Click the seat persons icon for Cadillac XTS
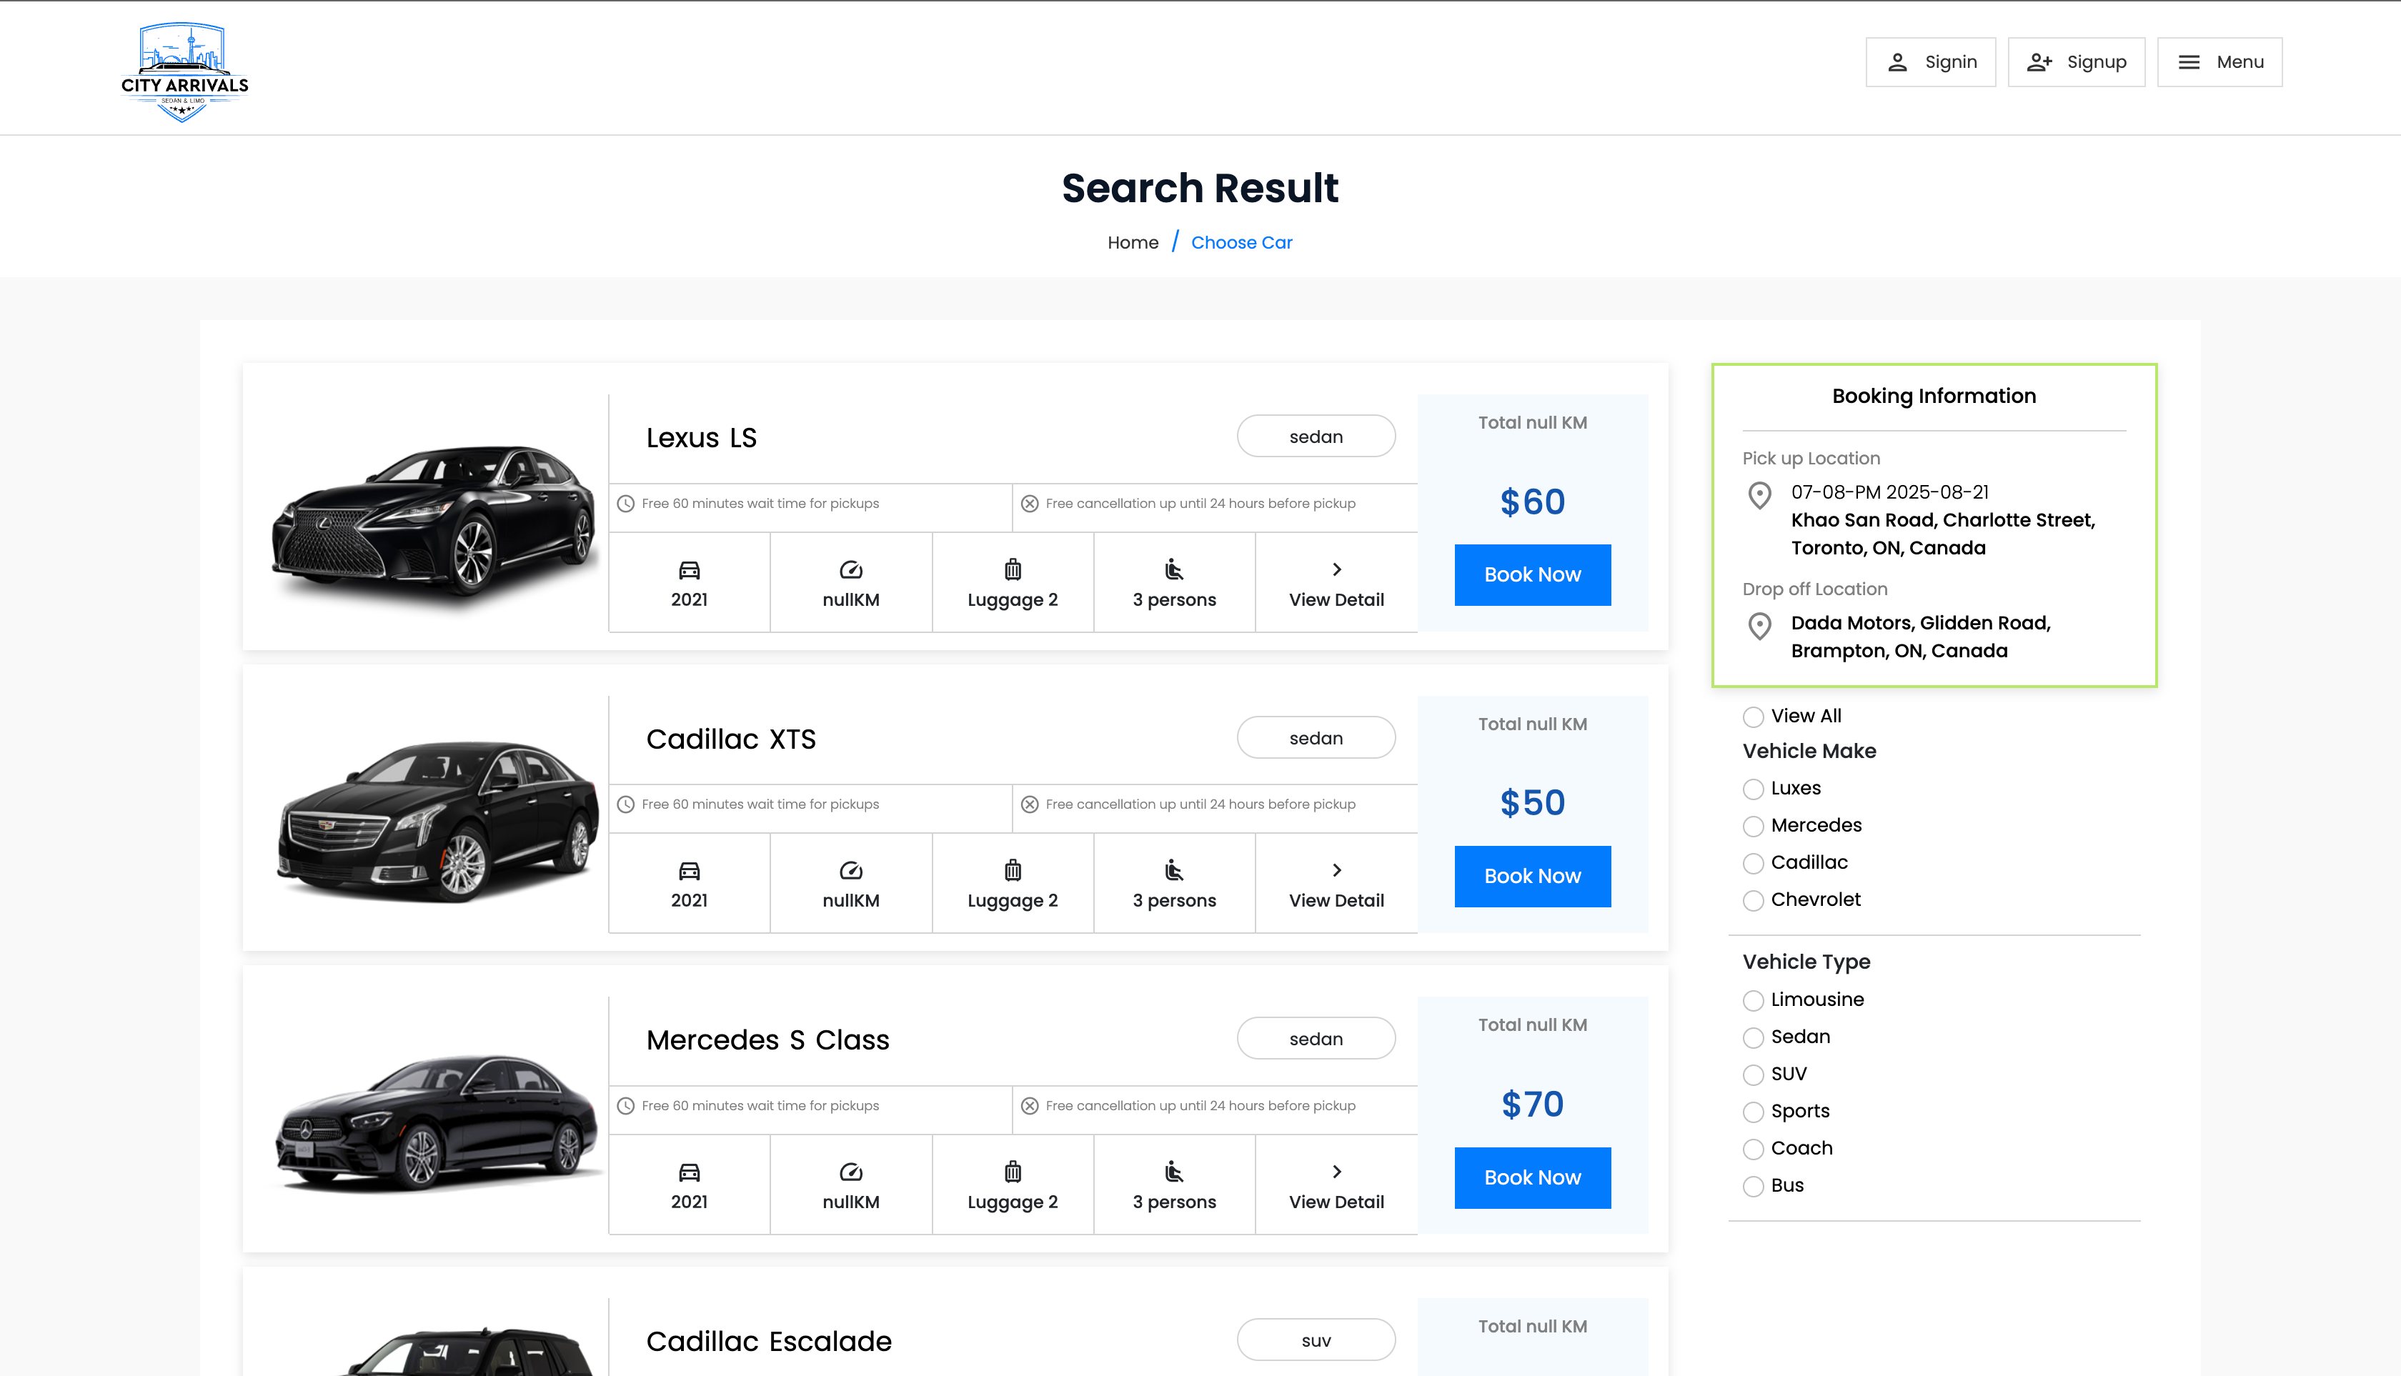The image size is (2401, 1376). tap(1174, 869)
